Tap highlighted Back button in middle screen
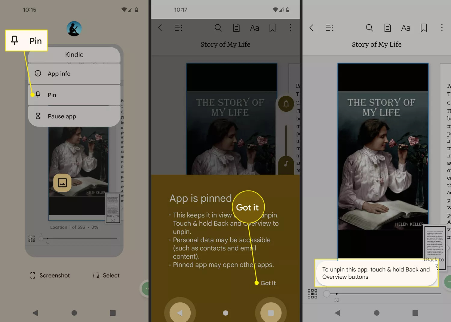The width and height of the screenshot is (451, 322). coord(180,313)
